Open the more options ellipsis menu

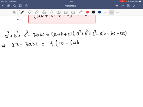click(x=140, y=6)
